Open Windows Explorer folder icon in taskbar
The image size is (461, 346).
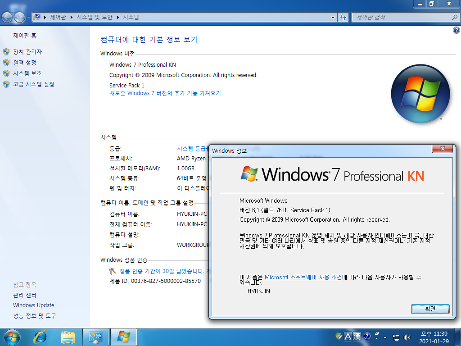68,337
